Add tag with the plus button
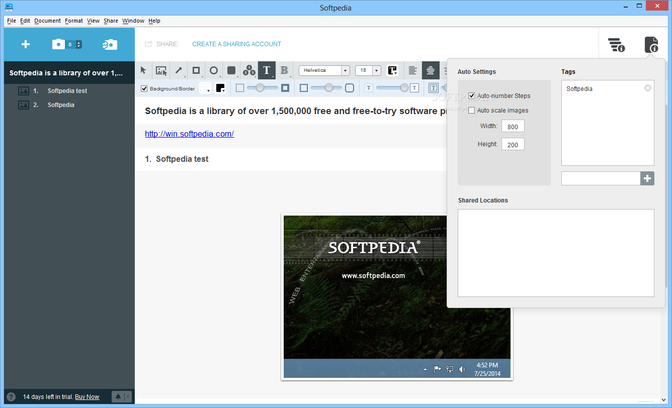This screenshot has height=408, width=672. coord(647,178)
